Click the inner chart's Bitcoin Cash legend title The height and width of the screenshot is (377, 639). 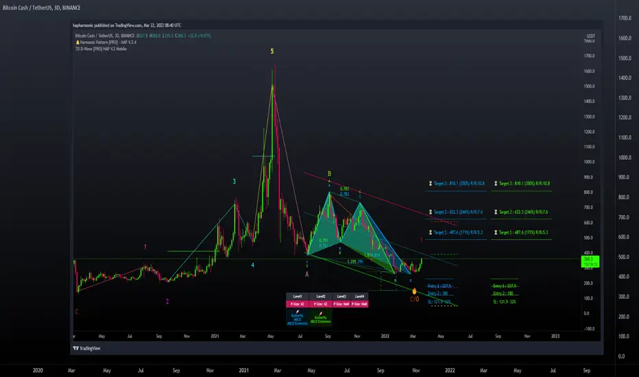(x=105, y=36)
